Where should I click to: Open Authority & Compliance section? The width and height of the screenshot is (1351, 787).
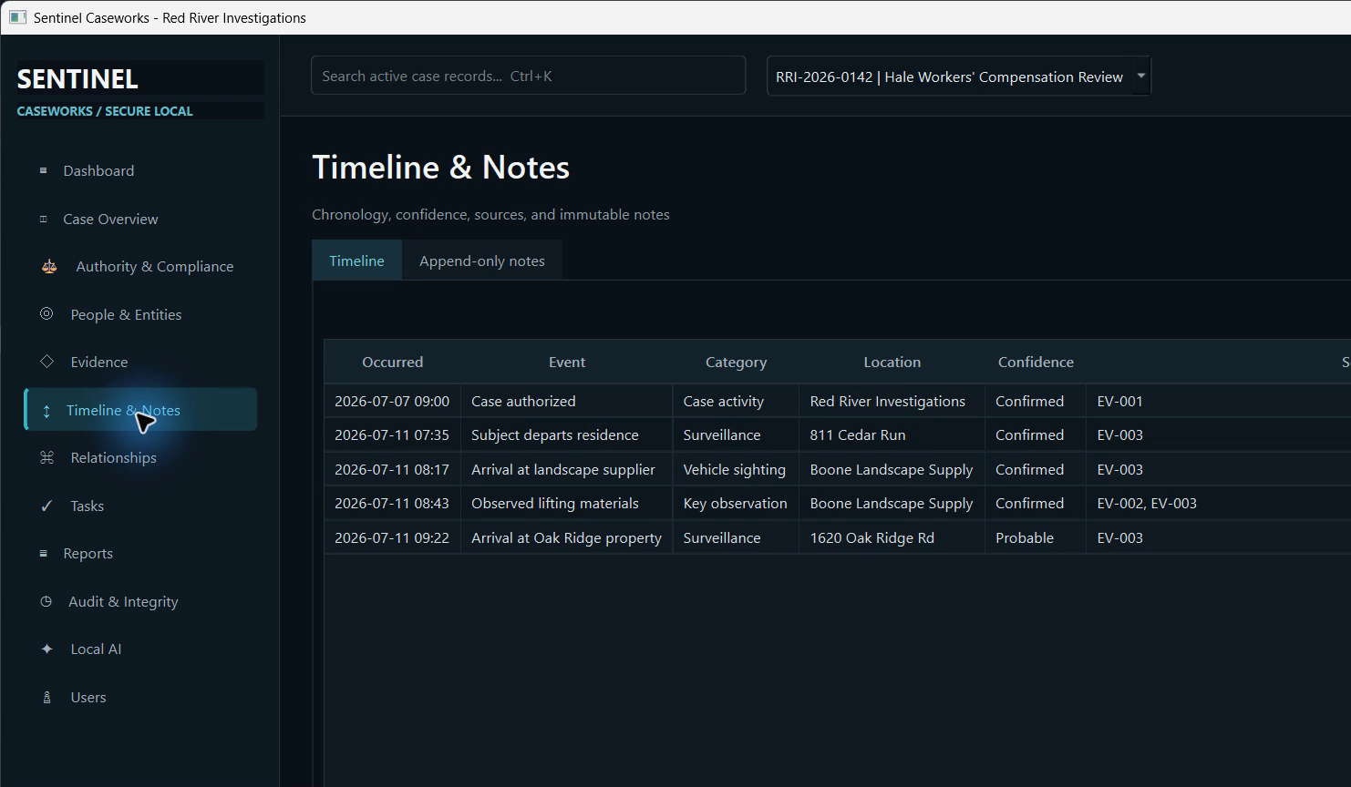point(140,266)
